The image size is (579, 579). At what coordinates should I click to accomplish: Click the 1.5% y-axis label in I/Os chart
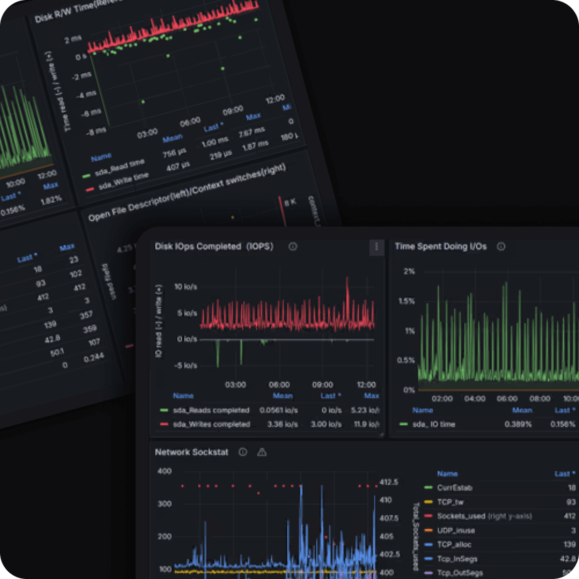(407, 301)
